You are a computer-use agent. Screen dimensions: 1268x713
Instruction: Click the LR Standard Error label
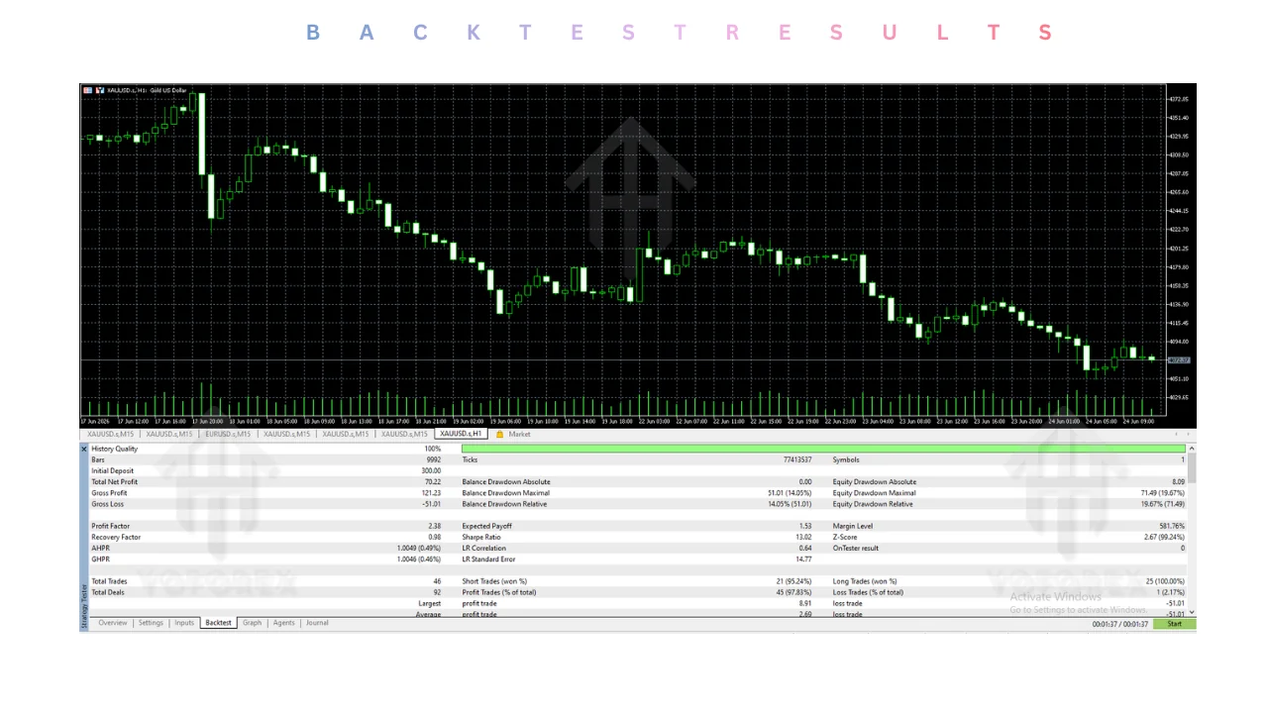(488, 559)
